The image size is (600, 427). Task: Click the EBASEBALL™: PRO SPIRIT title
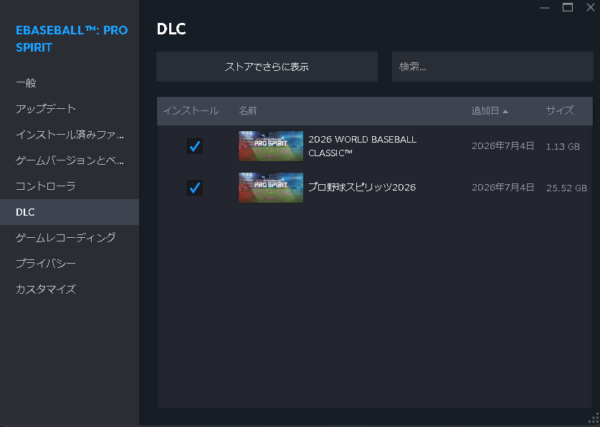click(x=72, y=39)
